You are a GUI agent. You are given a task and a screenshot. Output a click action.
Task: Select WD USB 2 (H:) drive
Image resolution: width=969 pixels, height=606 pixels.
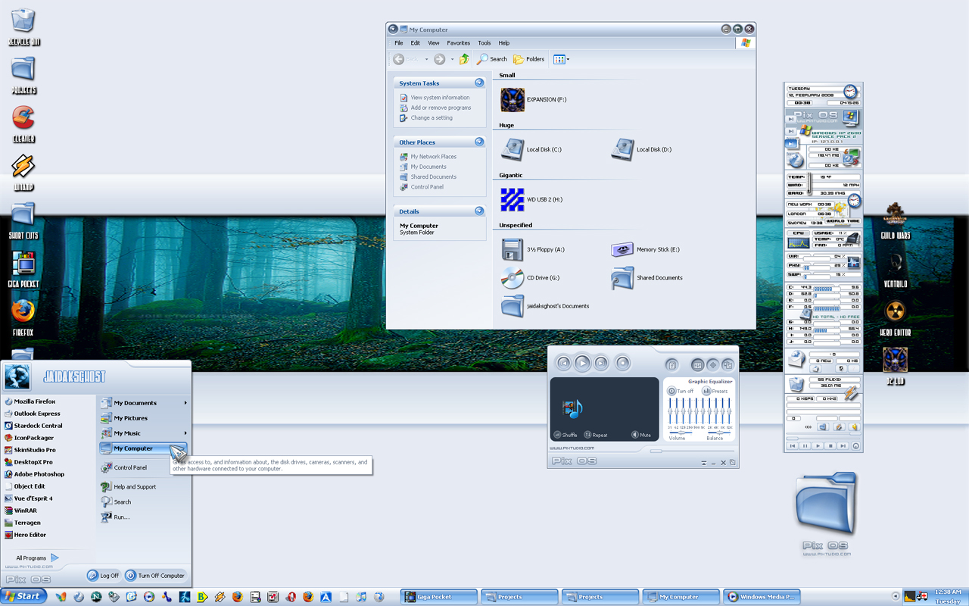tap(531, 199)
